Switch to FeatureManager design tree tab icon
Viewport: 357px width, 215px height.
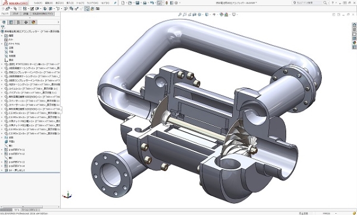[4, 22]
